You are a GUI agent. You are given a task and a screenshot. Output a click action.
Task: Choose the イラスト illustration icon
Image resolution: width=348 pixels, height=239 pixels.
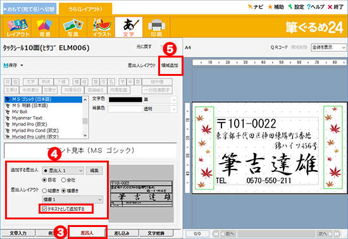click(101, 27)
